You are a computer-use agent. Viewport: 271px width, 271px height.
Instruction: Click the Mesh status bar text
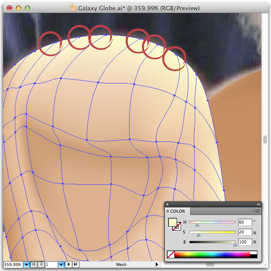tap(121, 265)
